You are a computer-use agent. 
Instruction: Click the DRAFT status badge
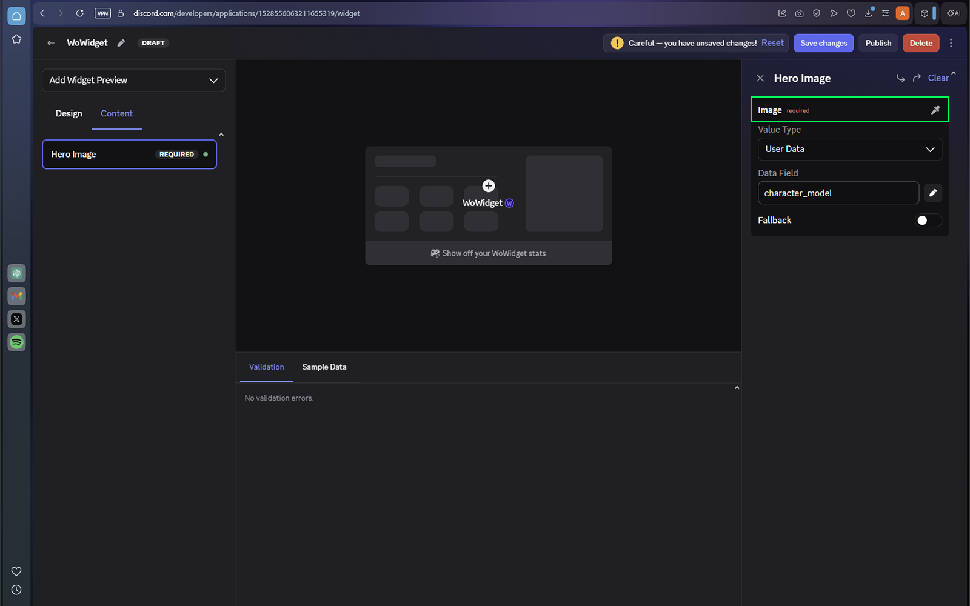(153, 43)
